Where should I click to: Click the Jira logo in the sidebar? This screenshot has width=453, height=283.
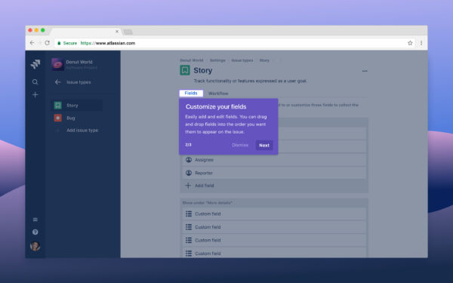pos(35,64)
